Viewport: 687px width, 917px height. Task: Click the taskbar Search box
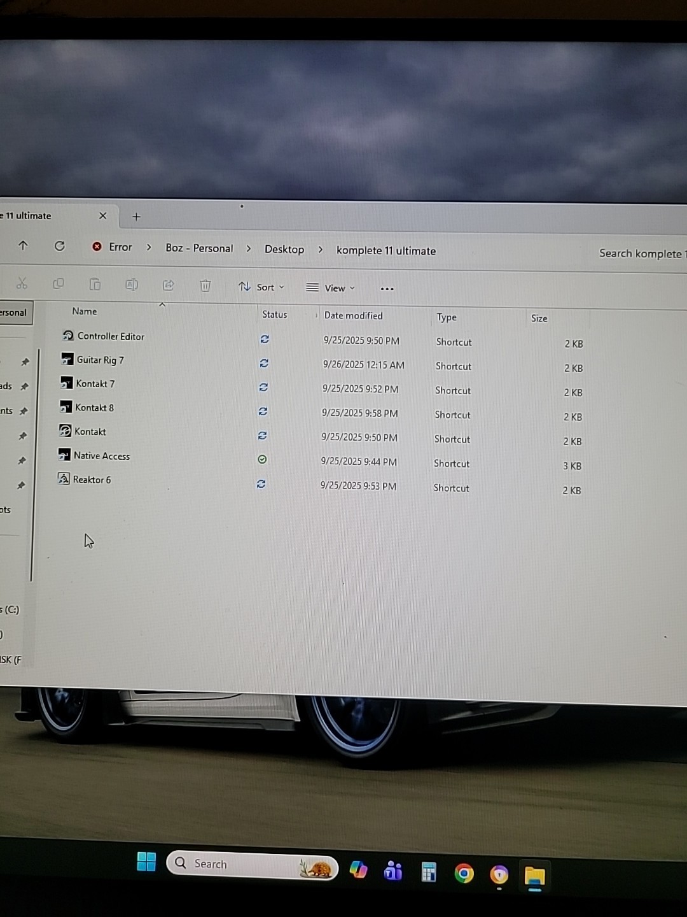click(252, 865)
